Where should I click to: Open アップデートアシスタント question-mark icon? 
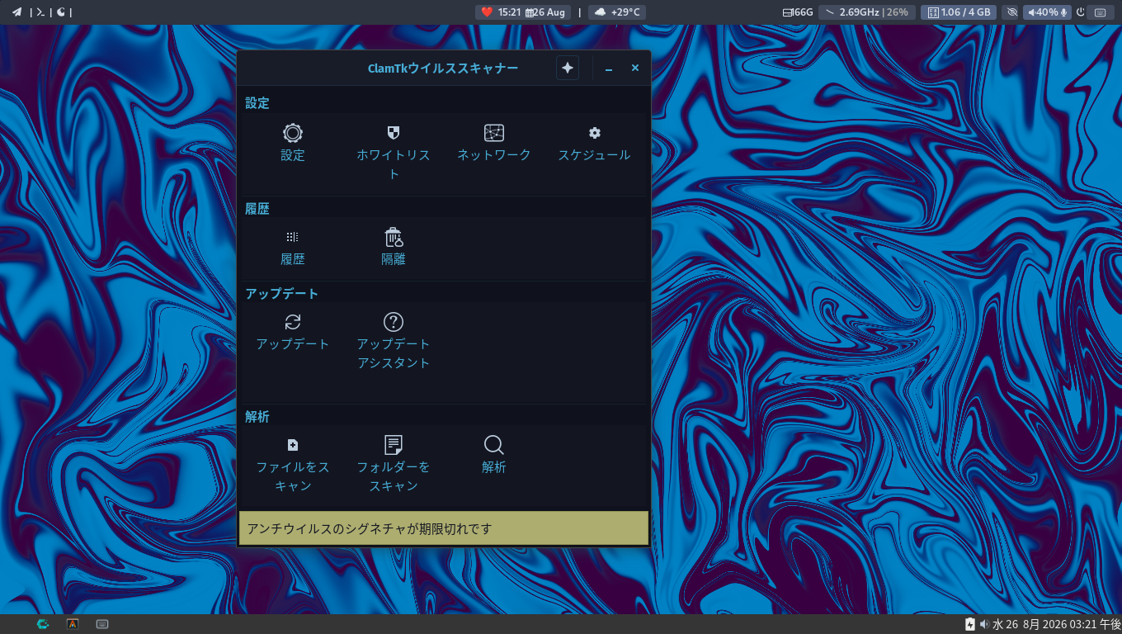[x=394, y=322]
